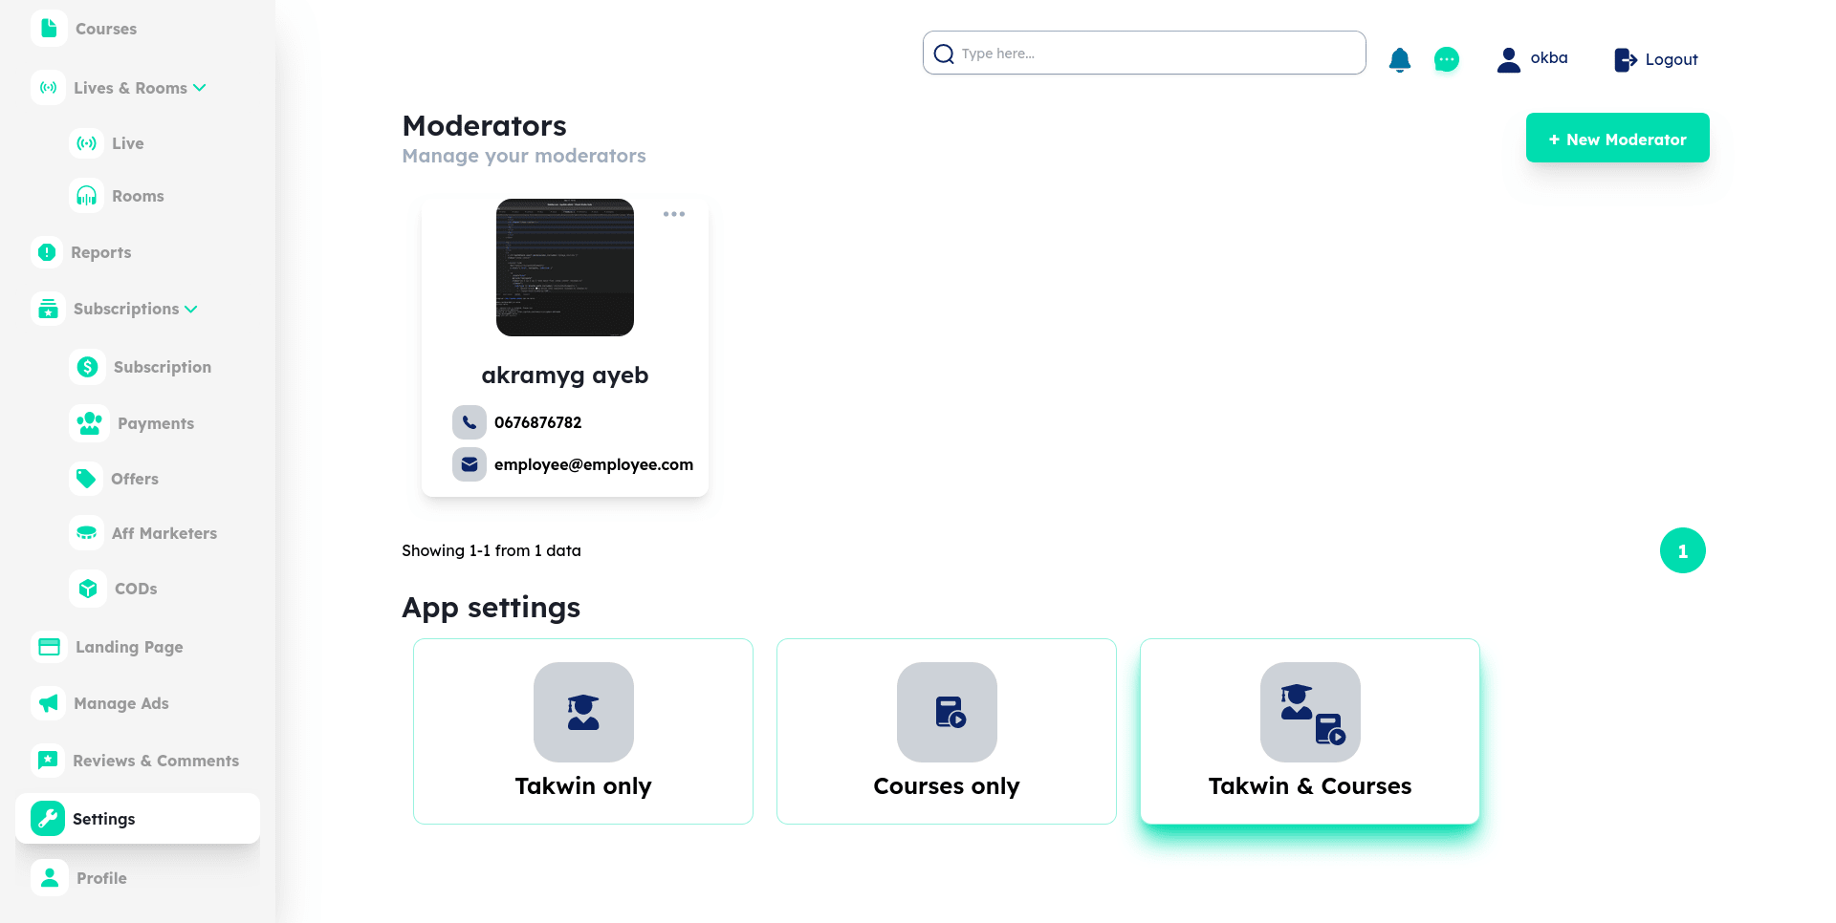Click email employee@employee.com

tap(594, 464)
